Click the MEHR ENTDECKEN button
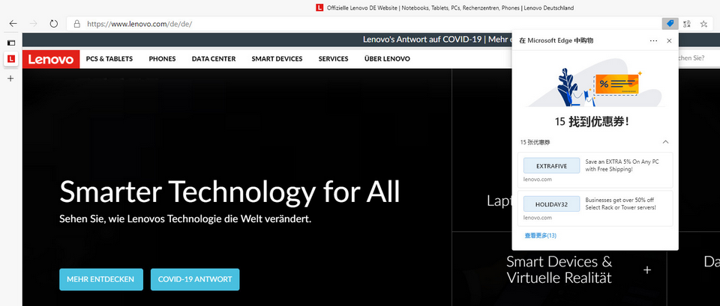This screenshot has height=306, width=720. coord(100,280)
